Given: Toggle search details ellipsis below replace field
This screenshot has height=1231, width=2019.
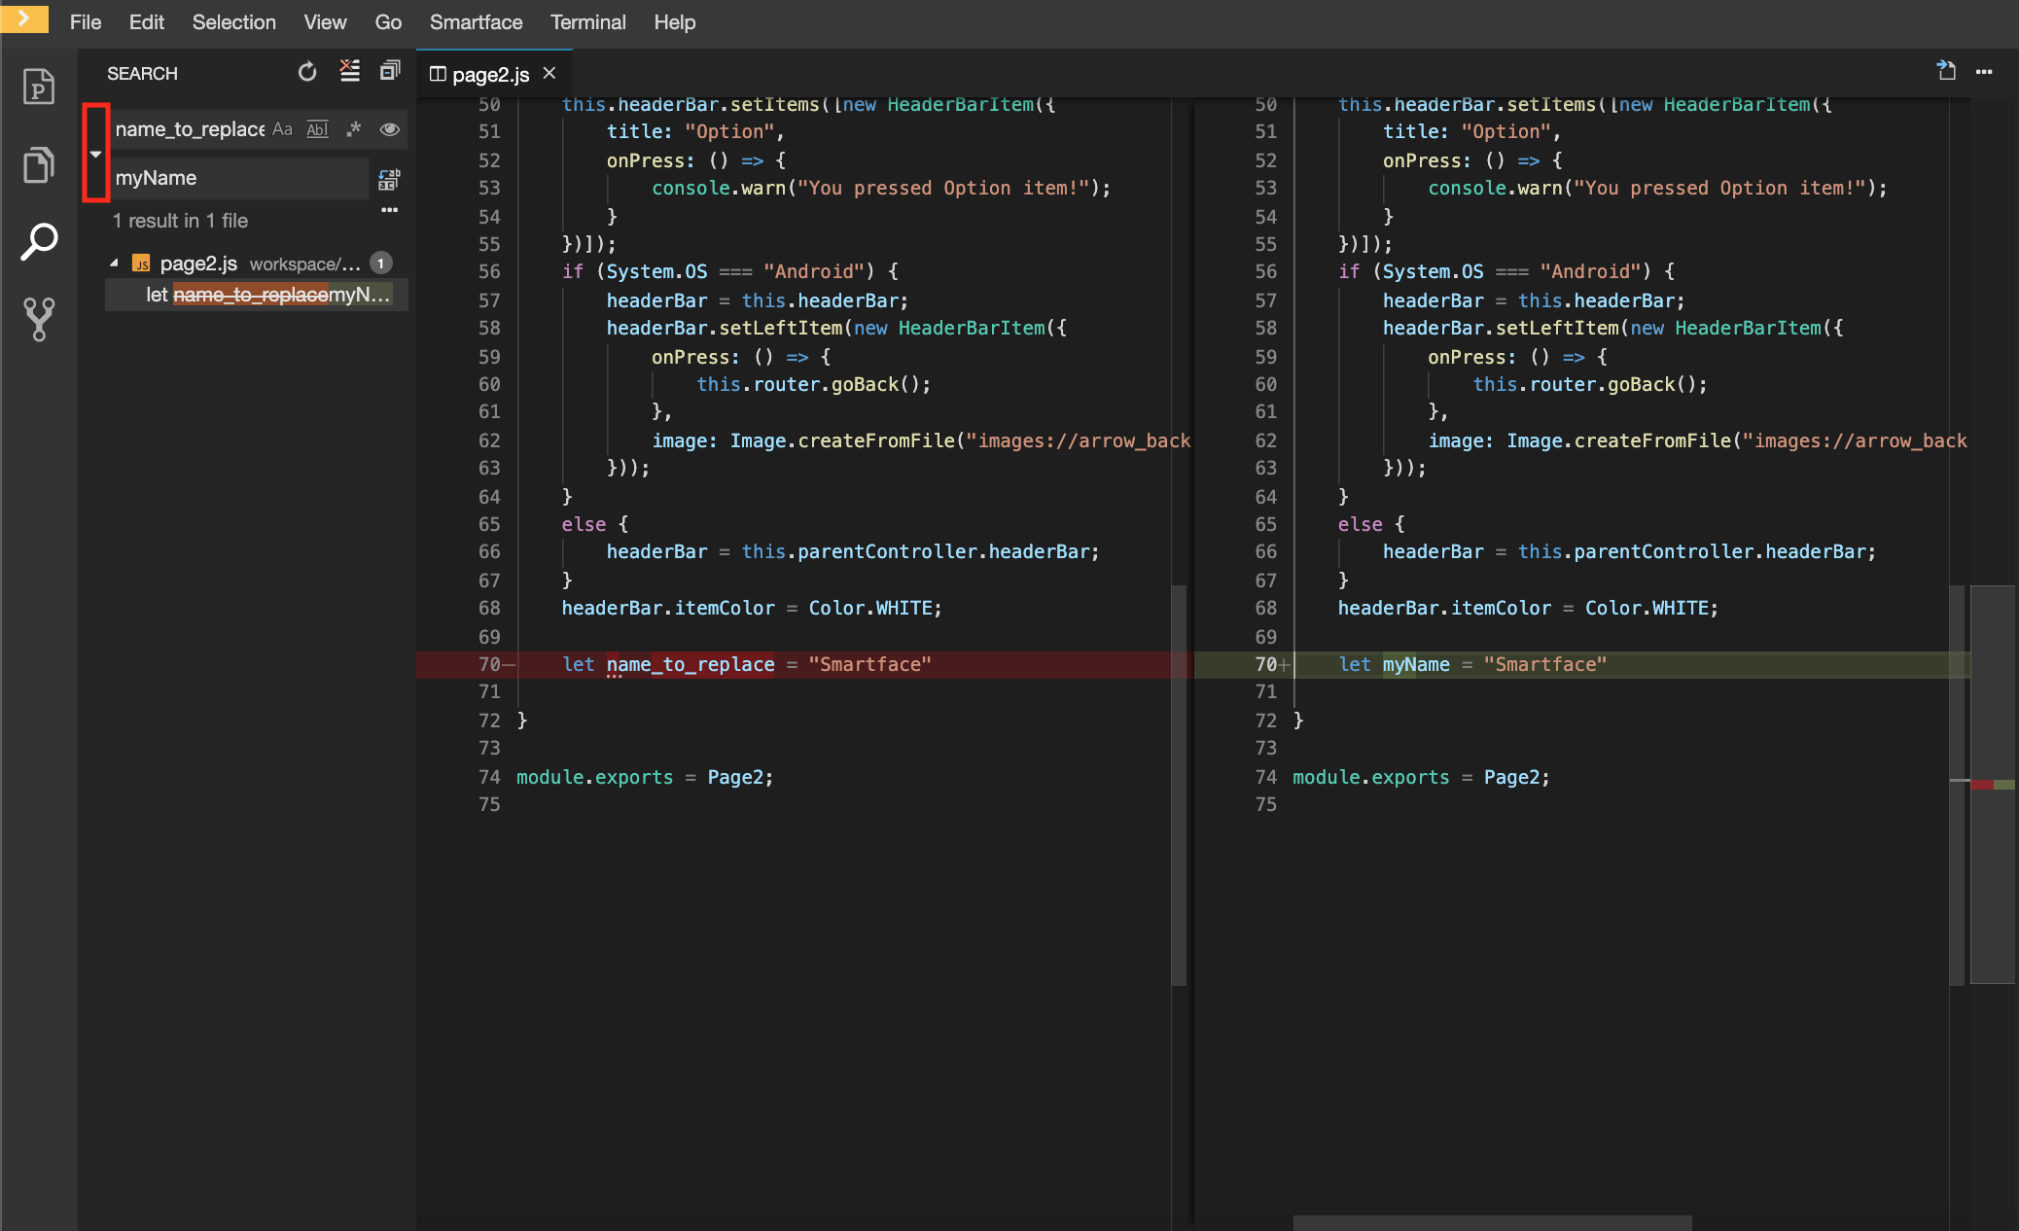Looking at the screenshot, I should tap(389, 210).
